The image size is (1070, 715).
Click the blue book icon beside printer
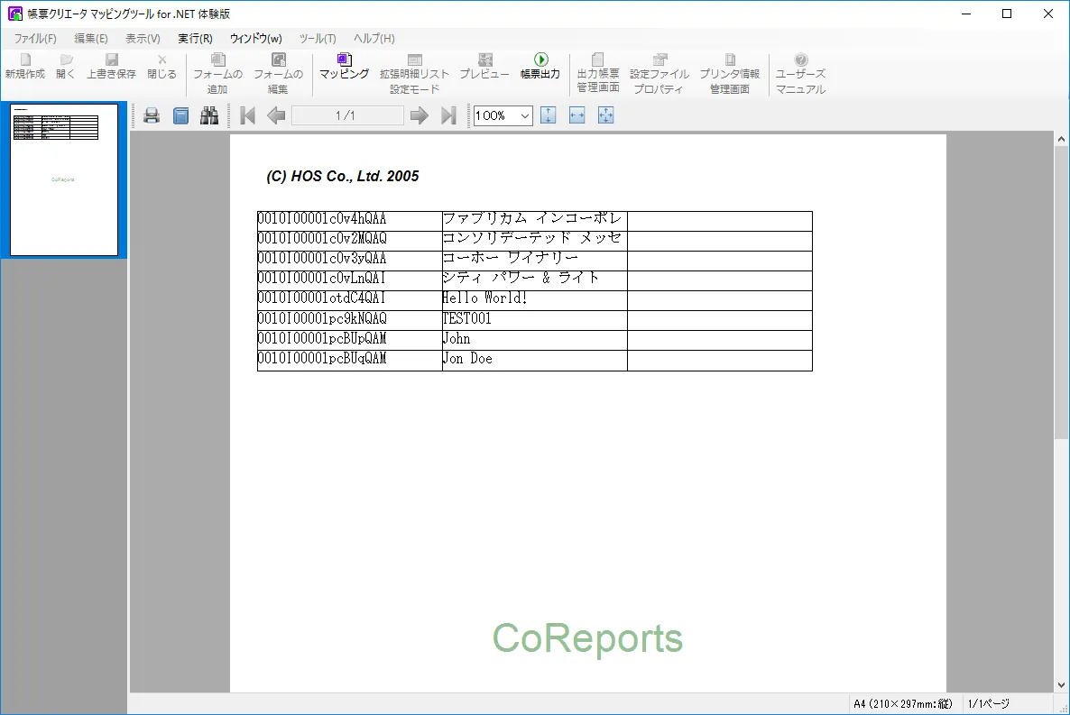click(x=180, y=115)
